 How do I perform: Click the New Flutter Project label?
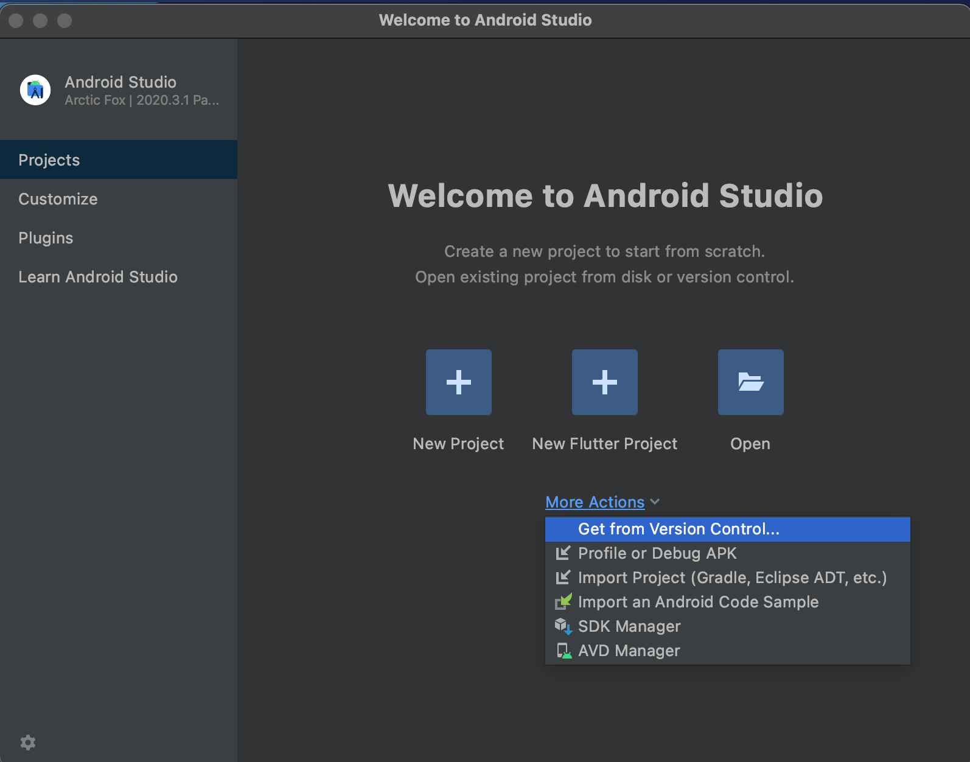coord(604,444)
